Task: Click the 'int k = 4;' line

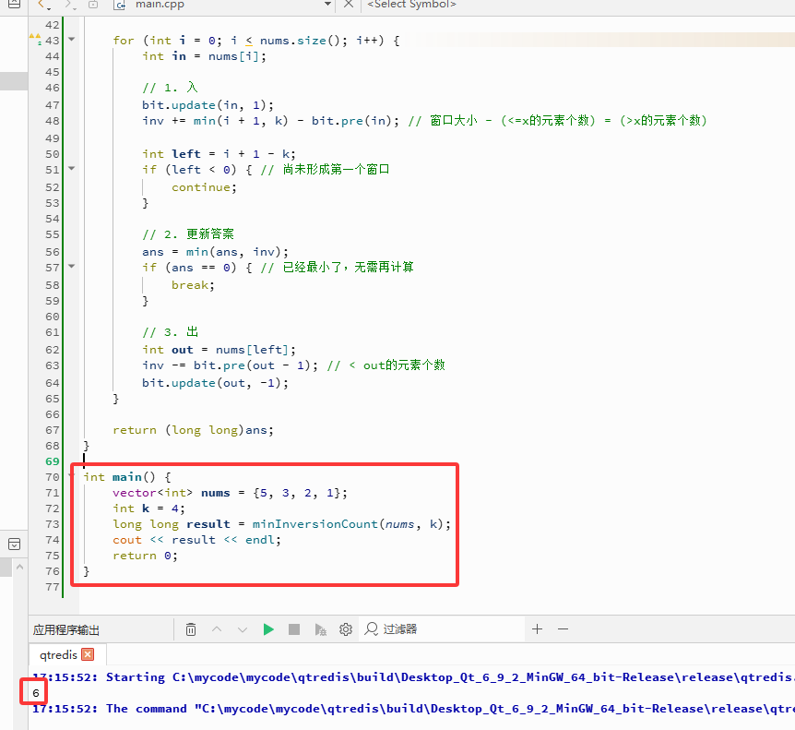Action: [148, 509]
